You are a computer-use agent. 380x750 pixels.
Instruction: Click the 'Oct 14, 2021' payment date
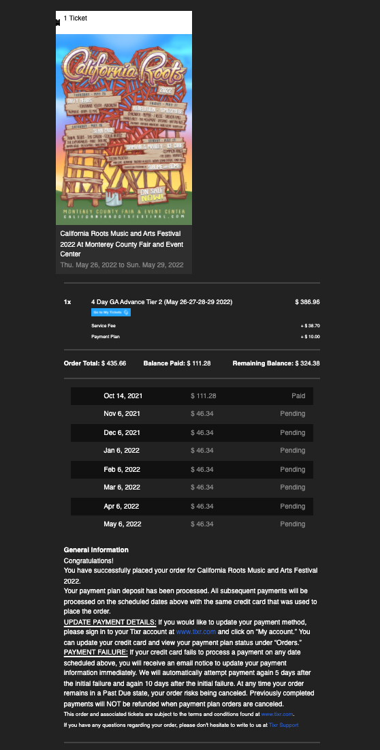(123, 396)
